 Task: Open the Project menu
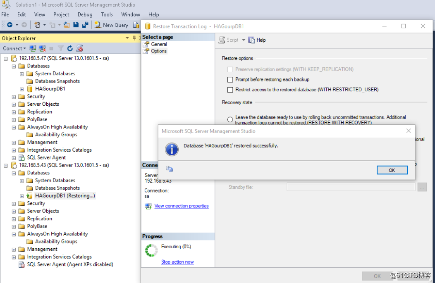click(61, 14)
